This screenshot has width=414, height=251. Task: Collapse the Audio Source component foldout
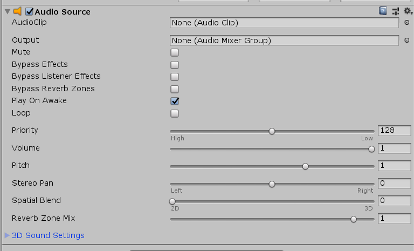tap(7, 11)
